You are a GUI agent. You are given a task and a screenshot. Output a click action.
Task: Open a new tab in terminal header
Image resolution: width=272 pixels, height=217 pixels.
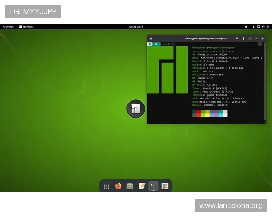click(150, 38)
